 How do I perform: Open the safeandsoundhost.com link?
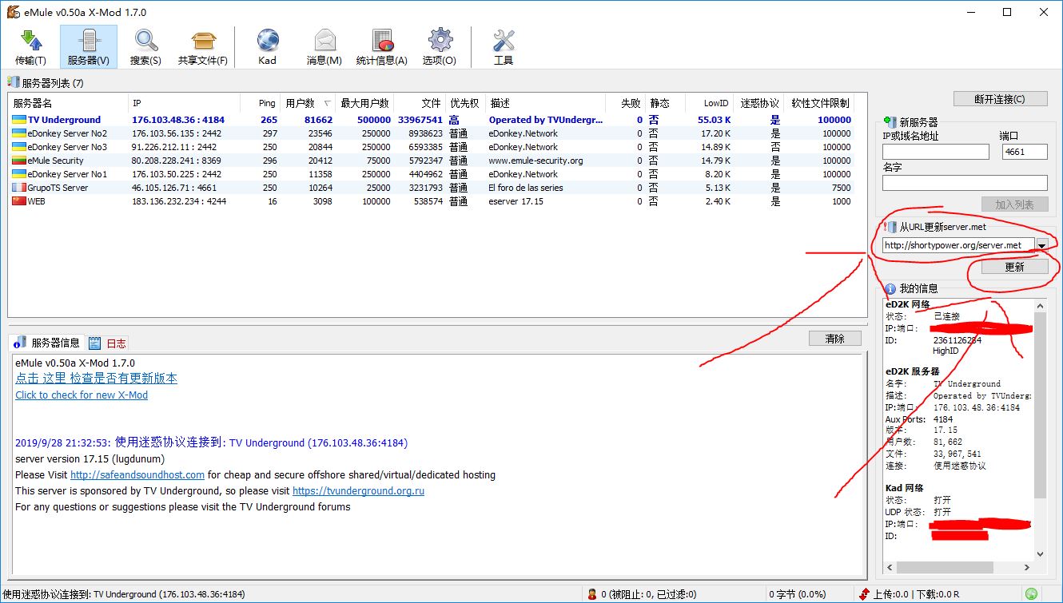pos(137,475)
